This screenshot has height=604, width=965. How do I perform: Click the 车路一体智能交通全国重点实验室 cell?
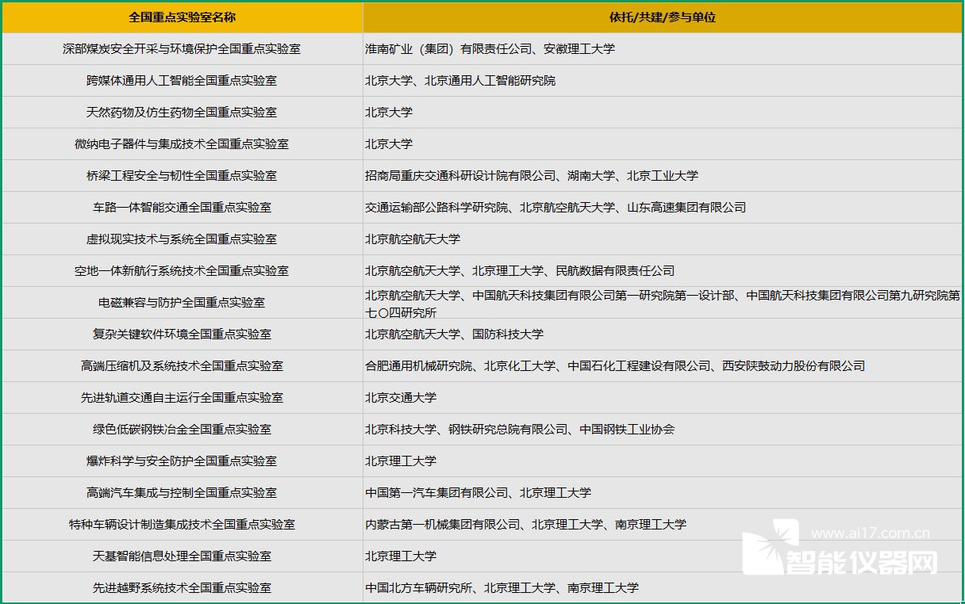pyautogui.click(x=182, y=207)
